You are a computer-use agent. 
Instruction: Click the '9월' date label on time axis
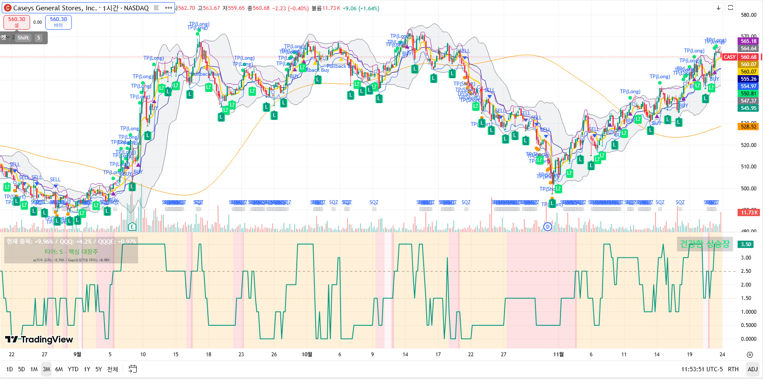77,355
